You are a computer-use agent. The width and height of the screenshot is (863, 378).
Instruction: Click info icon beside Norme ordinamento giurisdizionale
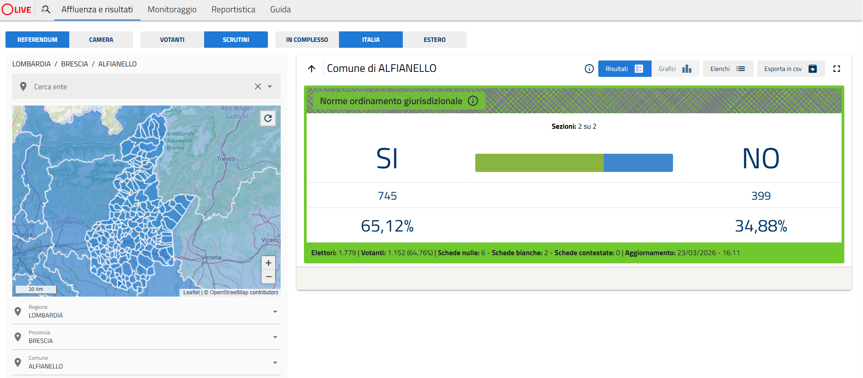click(473, 101)
